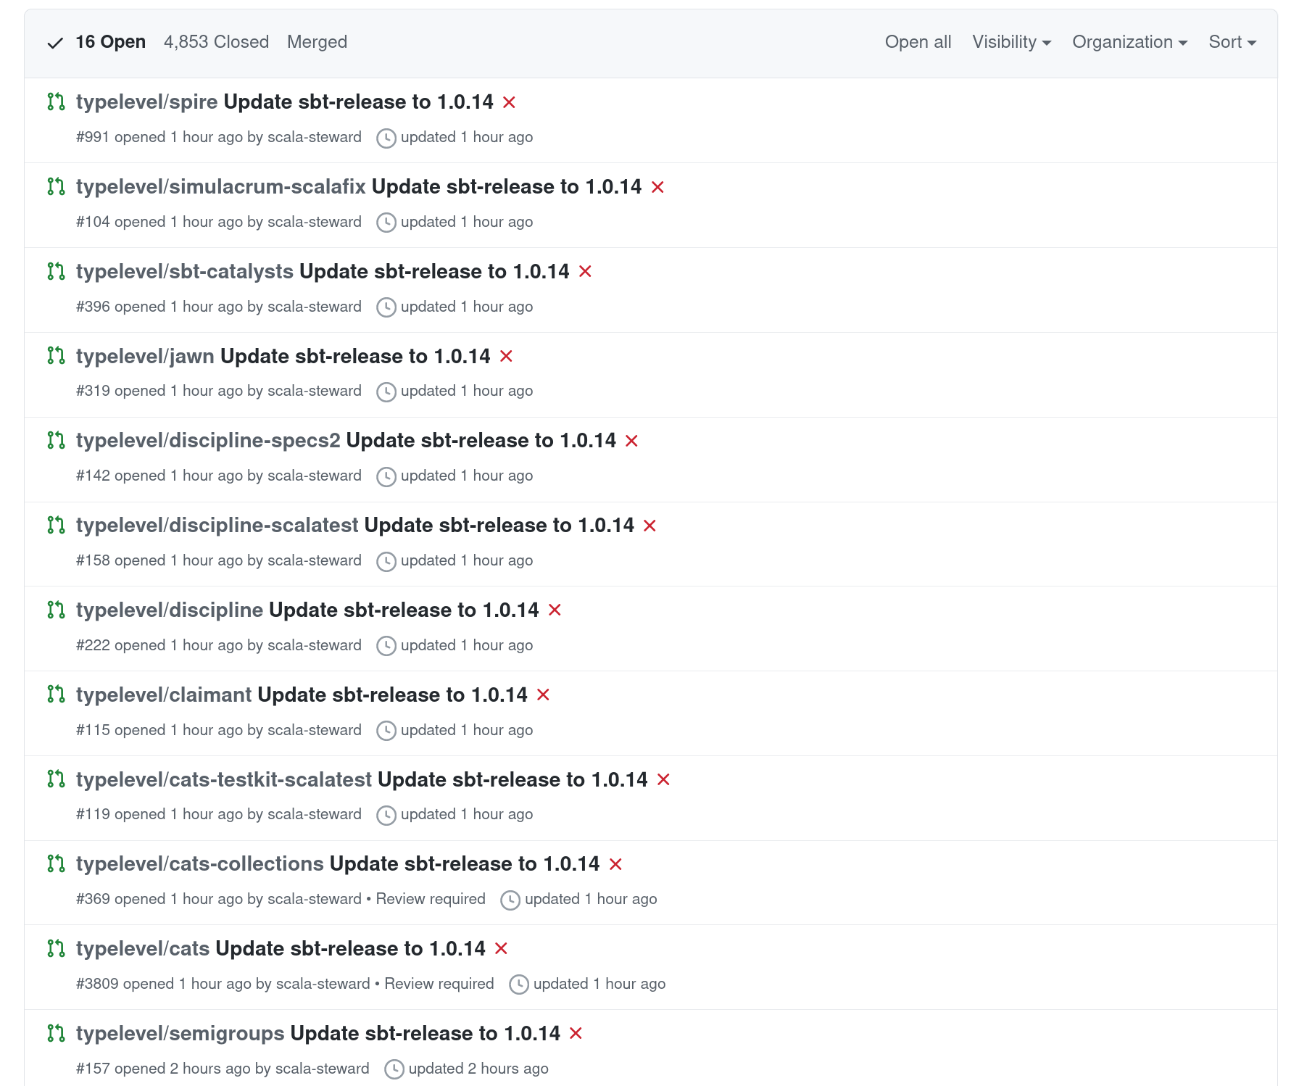This screenshot has width=1299, height=1086.
Task: Click scala-steward author in #991 row
Action: point(315,137)
